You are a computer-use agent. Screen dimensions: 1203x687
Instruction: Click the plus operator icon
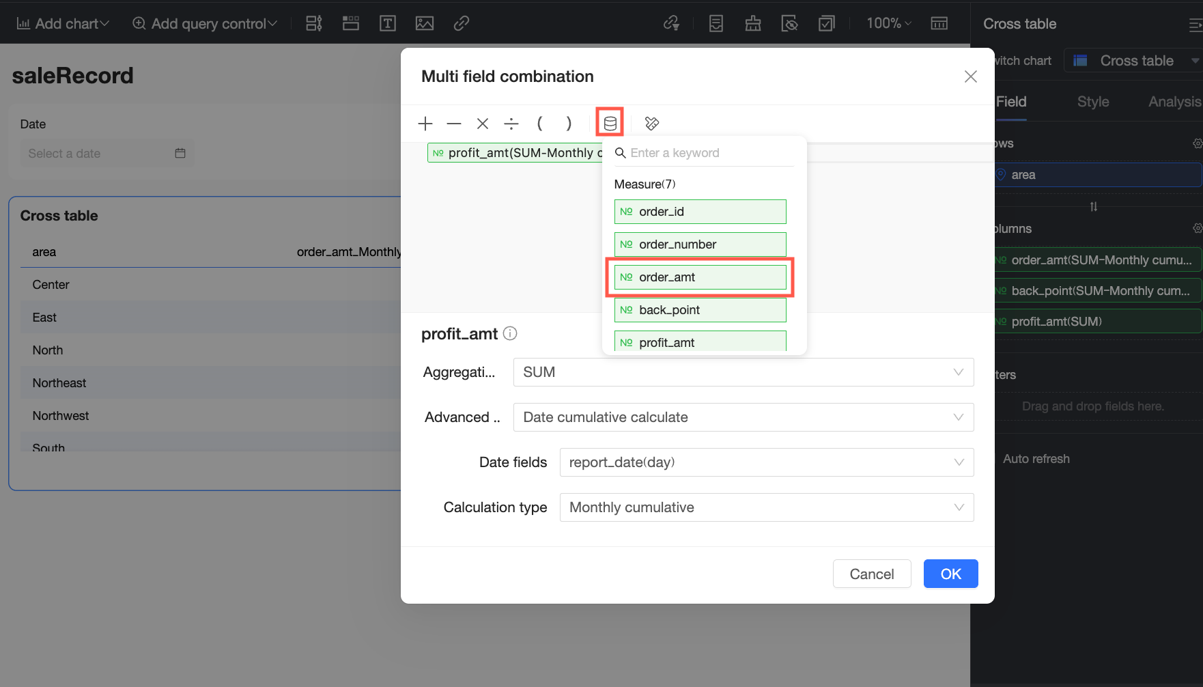(x=425, y=124)
